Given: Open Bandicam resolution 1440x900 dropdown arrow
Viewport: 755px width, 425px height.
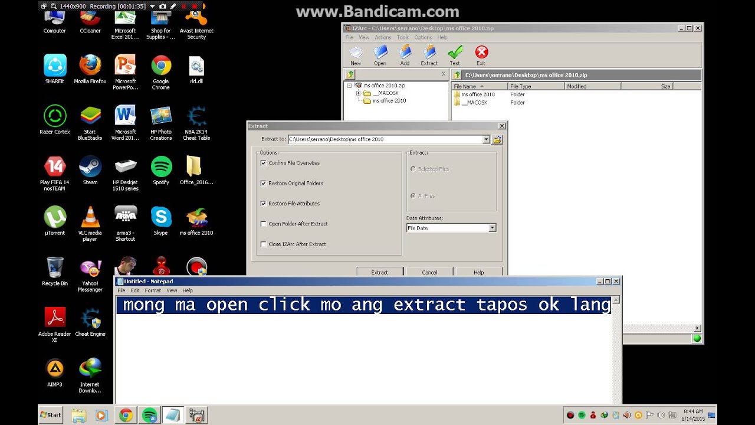Looking at the screenshot, I should [152, 6].
